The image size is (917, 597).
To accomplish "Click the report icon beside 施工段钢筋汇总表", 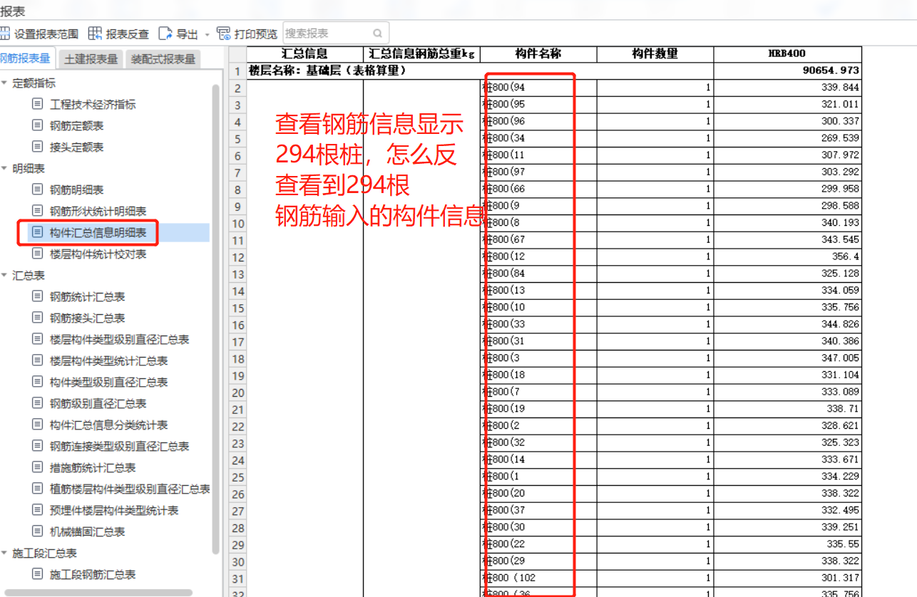I will (x=38, y=574).
